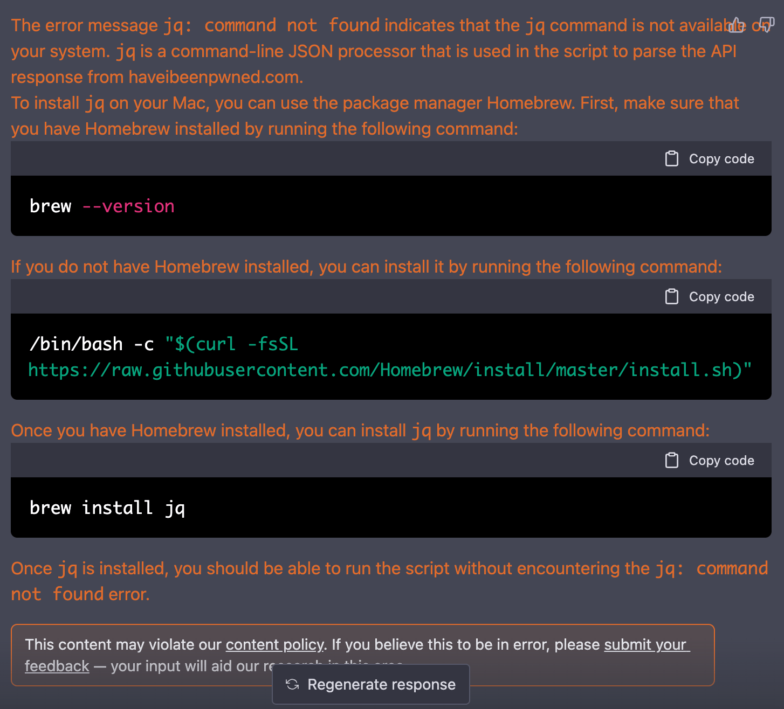The height and width of the screenshot is (709, 784).
Task: Click the thumbs down feedback icon
Action: coord(766,24)
